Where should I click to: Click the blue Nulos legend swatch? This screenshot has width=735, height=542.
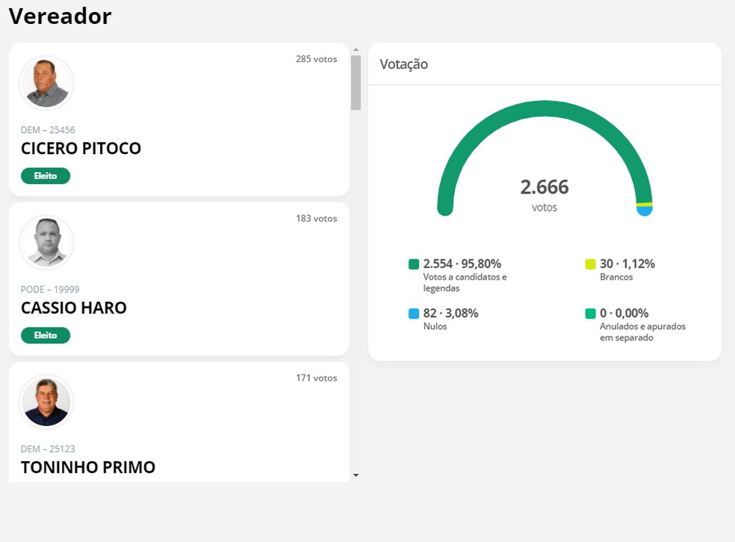click(x=414, y=313)
